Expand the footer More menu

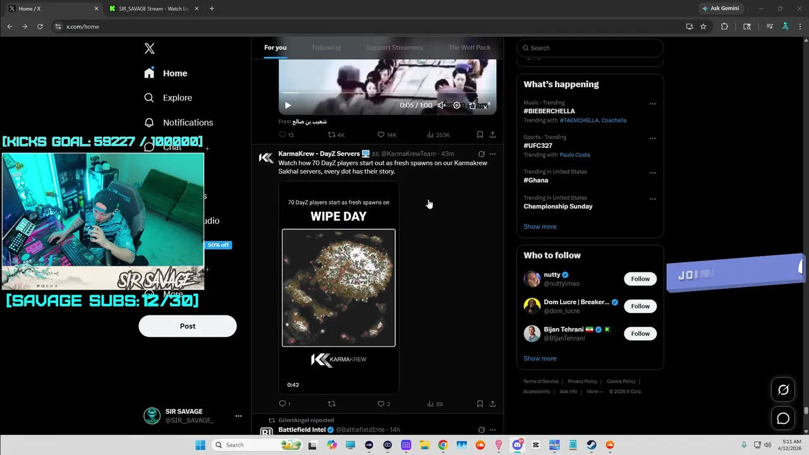point(595,392)
